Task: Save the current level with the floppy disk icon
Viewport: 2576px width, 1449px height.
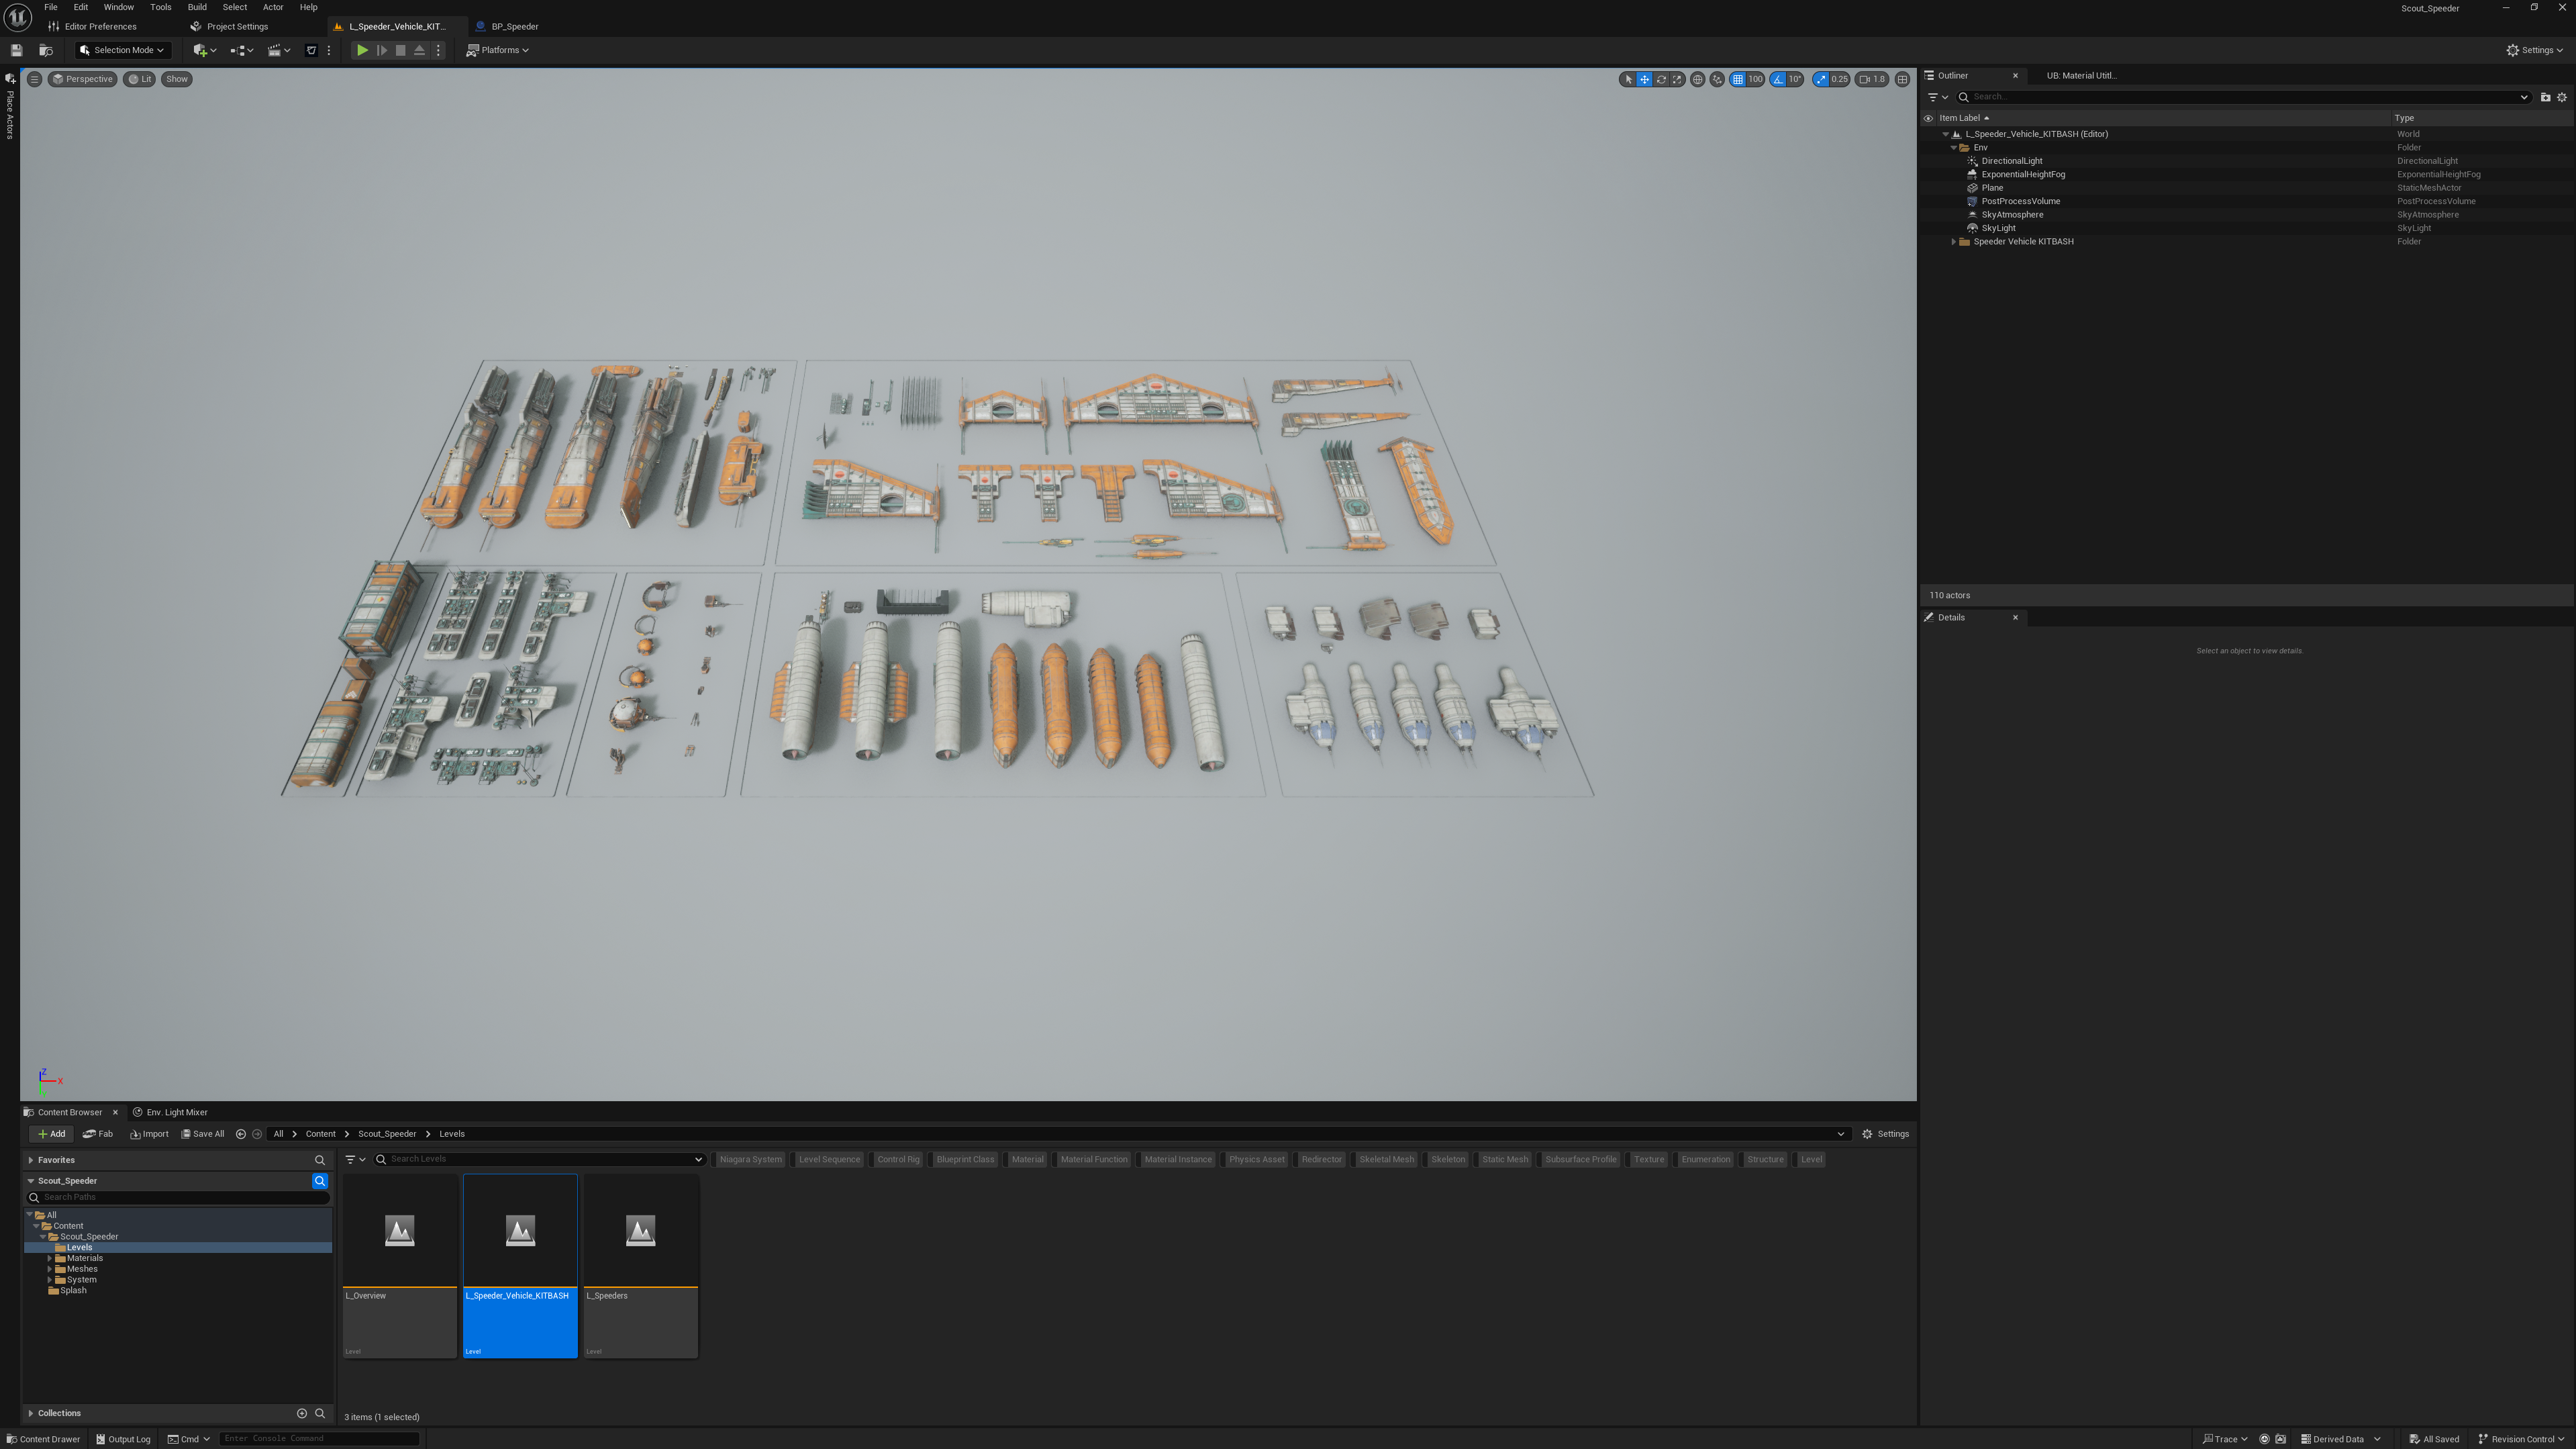Action: (16, 50)
